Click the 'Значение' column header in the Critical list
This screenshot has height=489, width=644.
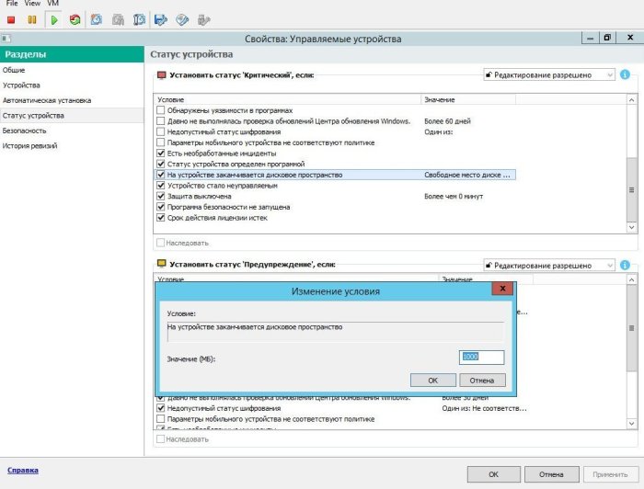click(x=468, y=99)
